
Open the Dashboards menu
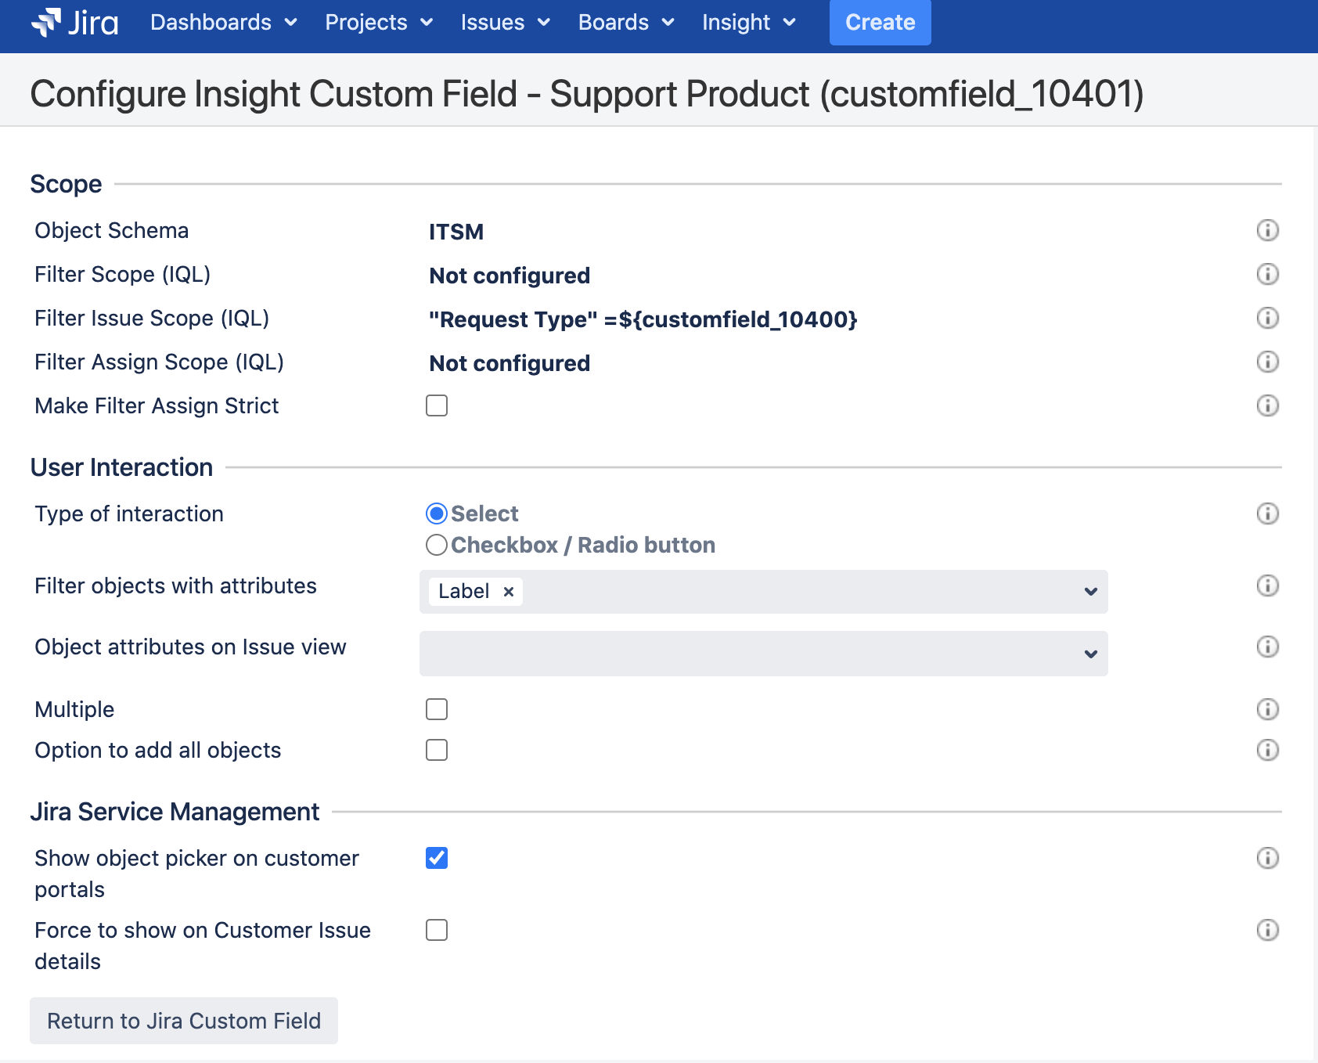click(x=223, y=23)
